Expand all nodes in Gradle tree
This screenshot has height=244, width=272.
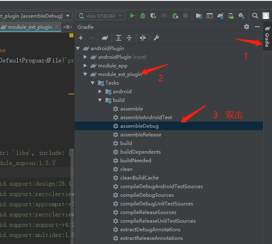(119, 38)
